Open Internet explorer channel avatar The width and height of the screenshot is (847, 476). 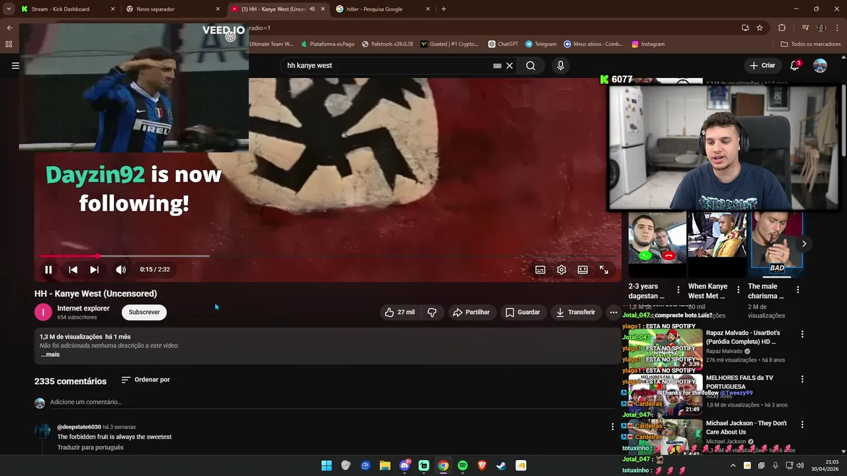pos(43,312)
